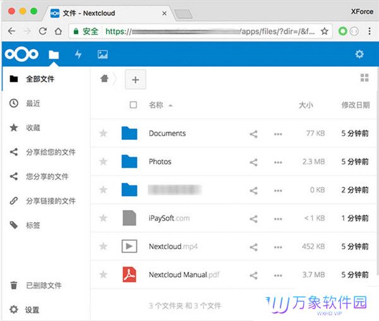Open more actions for Documents
This screenshot has height=321, width=379.
pos(278,134)
